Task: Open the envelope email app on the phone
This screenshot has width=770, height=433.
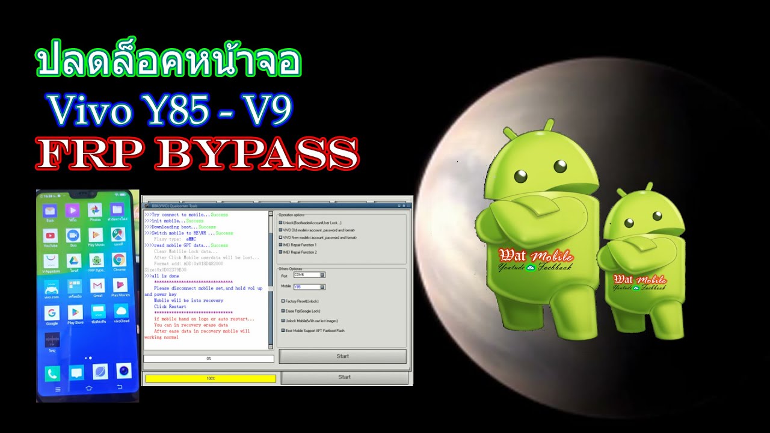Action: coord(50,211)
